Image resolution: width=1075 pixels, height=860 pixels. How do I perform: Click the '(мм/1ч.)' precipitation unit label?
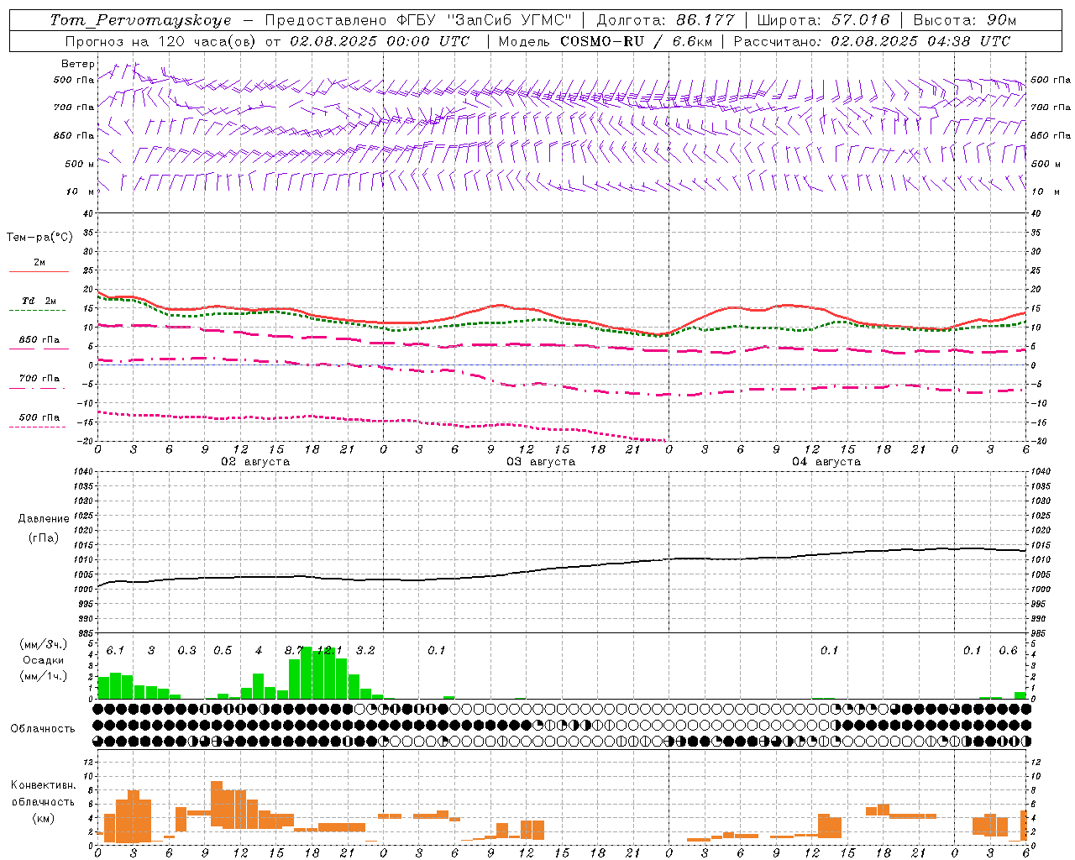point(44,676)
